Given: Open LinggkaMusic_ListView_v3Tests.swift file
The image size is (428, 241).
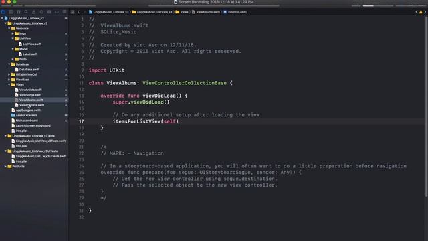Looking at the screenshot, I should coord(41,141).
